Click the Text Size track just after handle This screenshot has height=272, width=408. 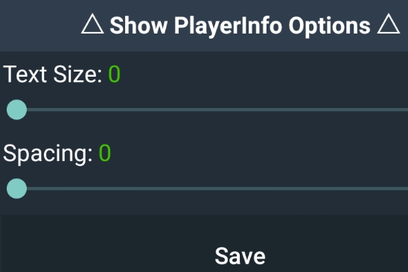pos(36,110)
